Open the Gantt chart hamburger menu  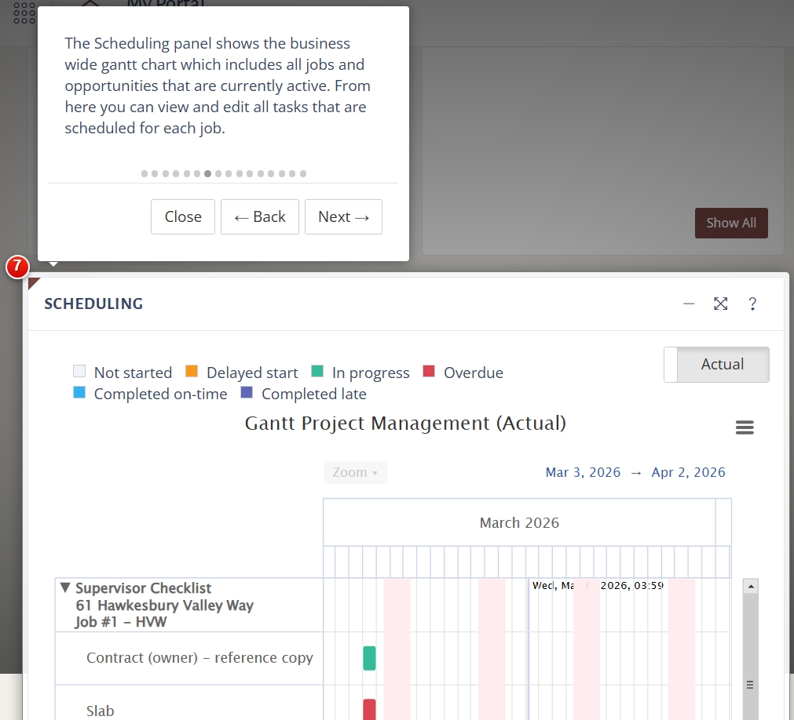[x=745, y=427]
